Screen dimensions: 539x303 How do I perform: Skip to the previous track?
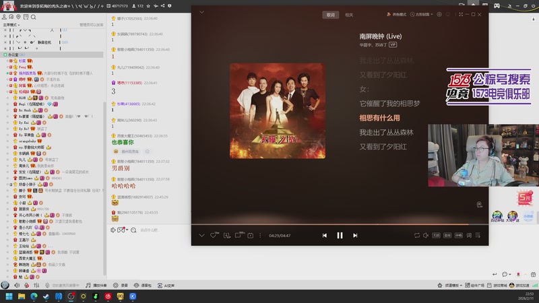coord(325,235)
